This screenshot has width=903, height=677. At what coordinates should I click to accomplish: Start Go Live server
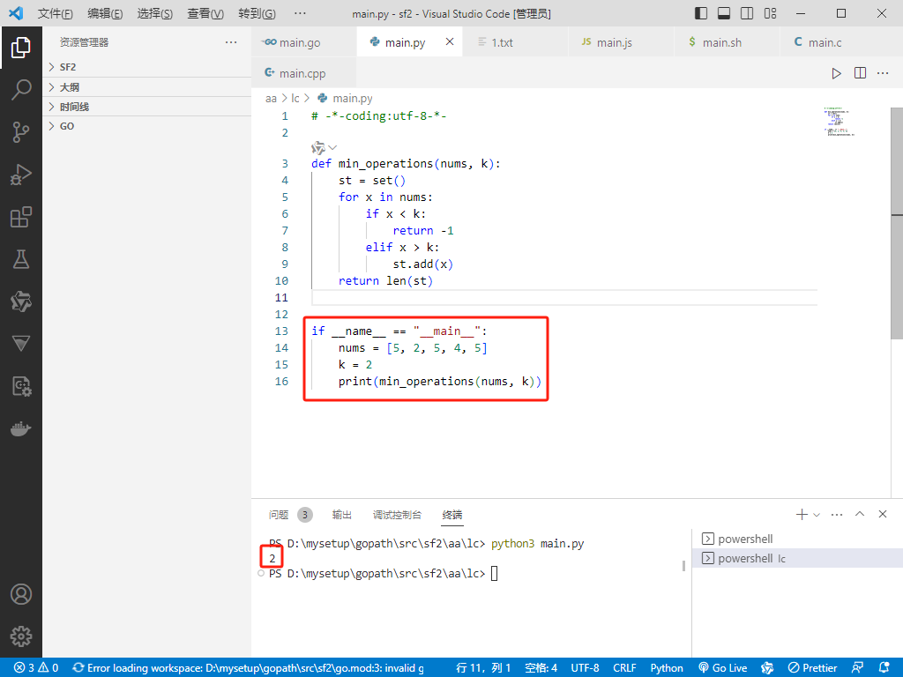pos(723,668)
